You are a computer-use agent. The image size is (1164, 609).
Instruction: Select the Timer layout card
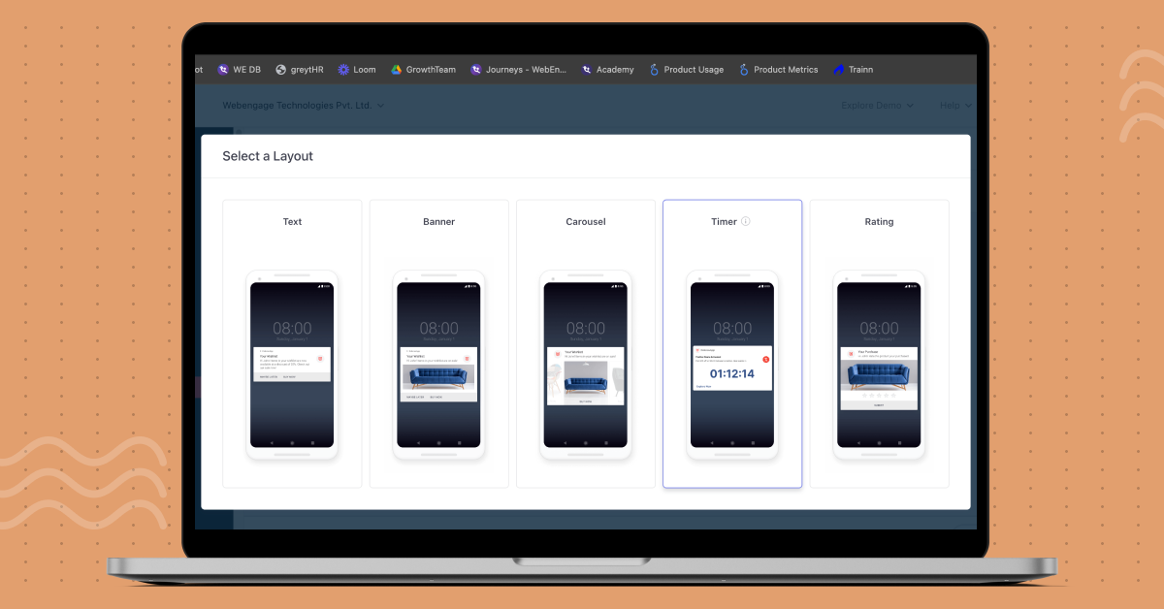point(732,343)
